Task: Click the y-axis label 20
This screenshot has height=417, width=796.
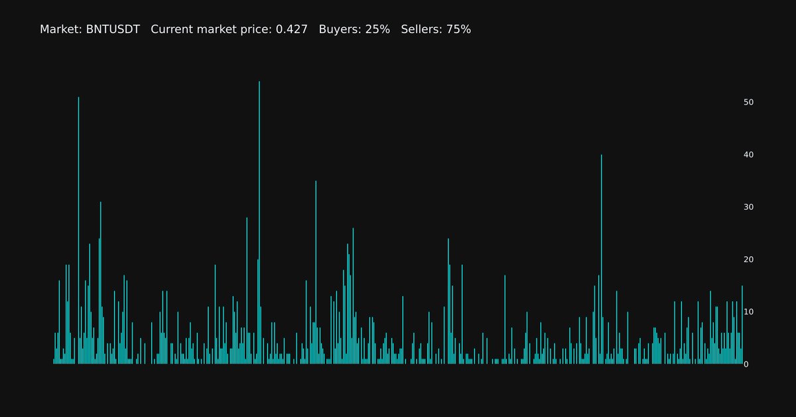Action: 749,259
